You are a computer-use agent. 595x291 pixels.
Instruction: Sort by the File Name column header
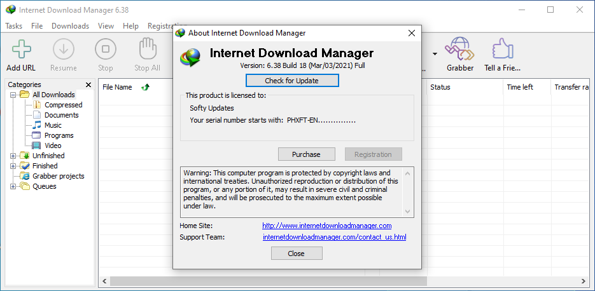click(117, 87)
